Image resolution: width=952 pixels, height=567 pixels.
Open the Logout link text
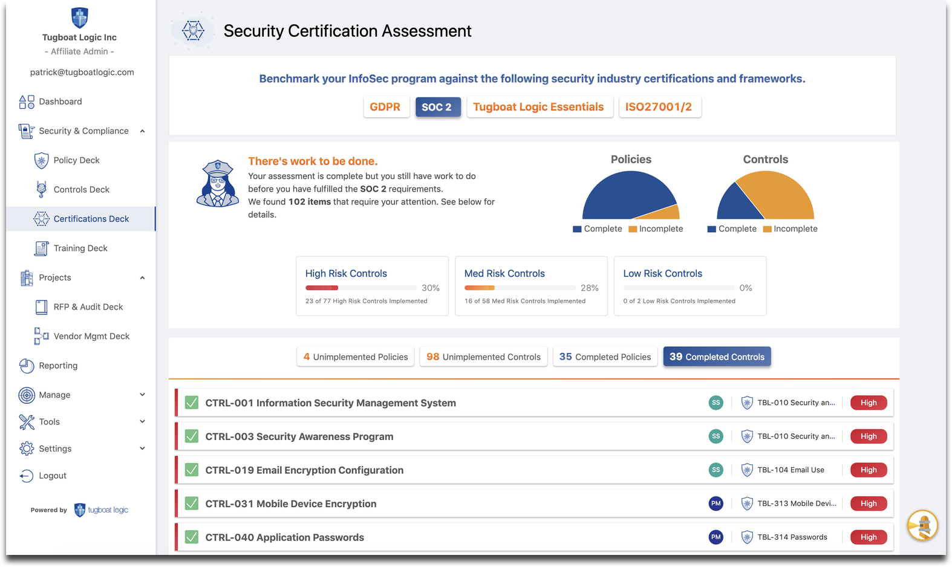pyautogui.click(x=53, y=476)
